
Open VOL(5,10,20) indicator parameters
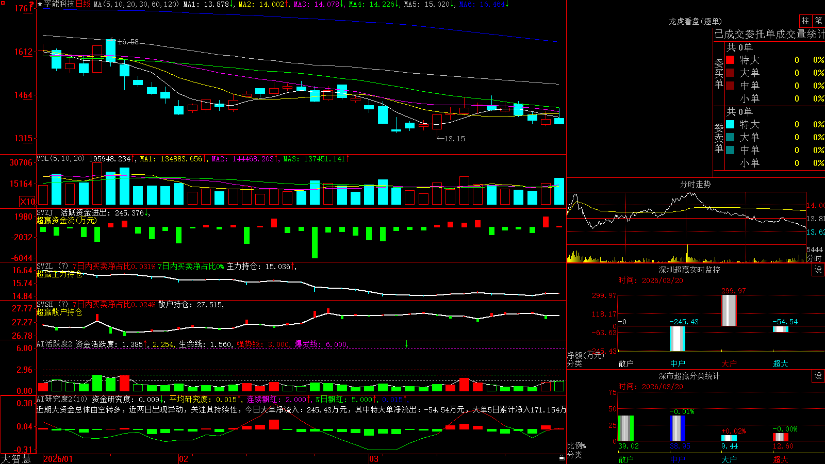60,159
